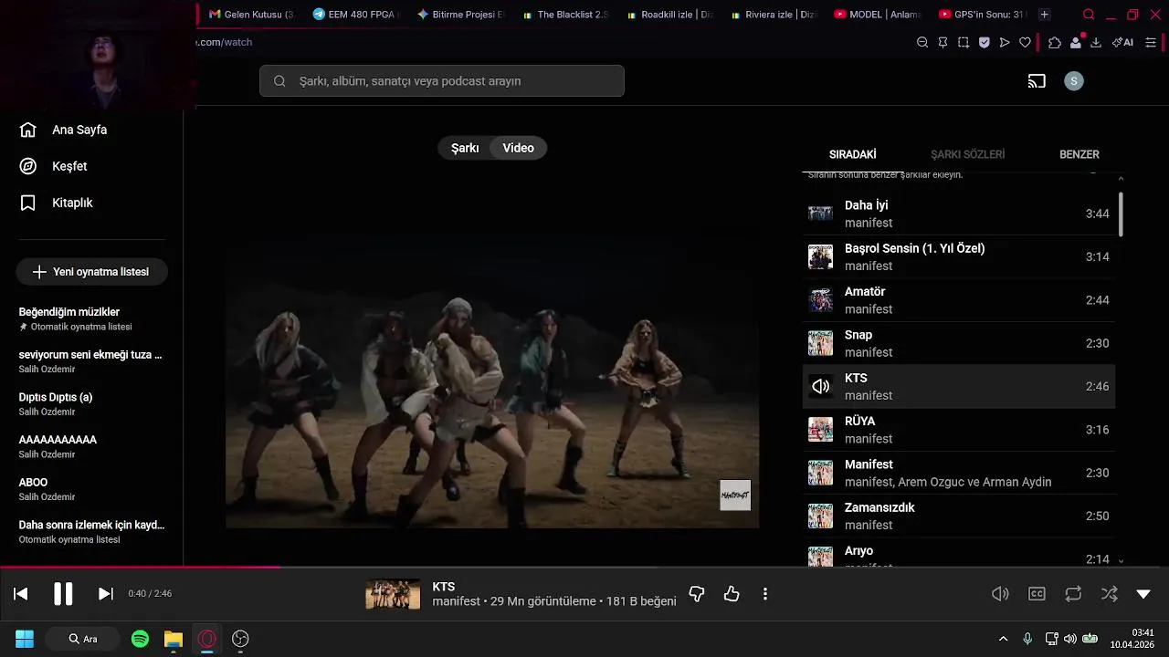Open a new browser tab with plus

(x=1045, y=15)
